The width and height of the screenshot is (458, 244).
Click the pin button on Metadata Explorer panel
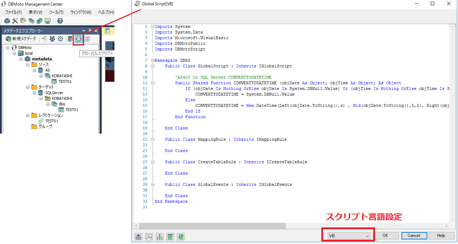[x=90, y=31]
